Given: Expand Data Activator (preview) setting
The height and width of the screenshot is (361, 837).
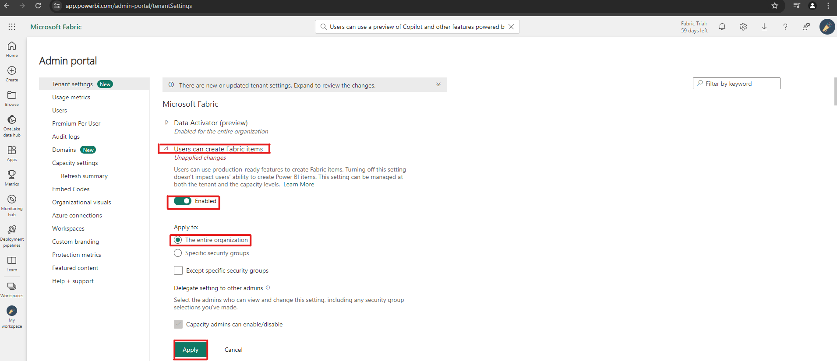Looking at the screenshot, I should 167,123.
